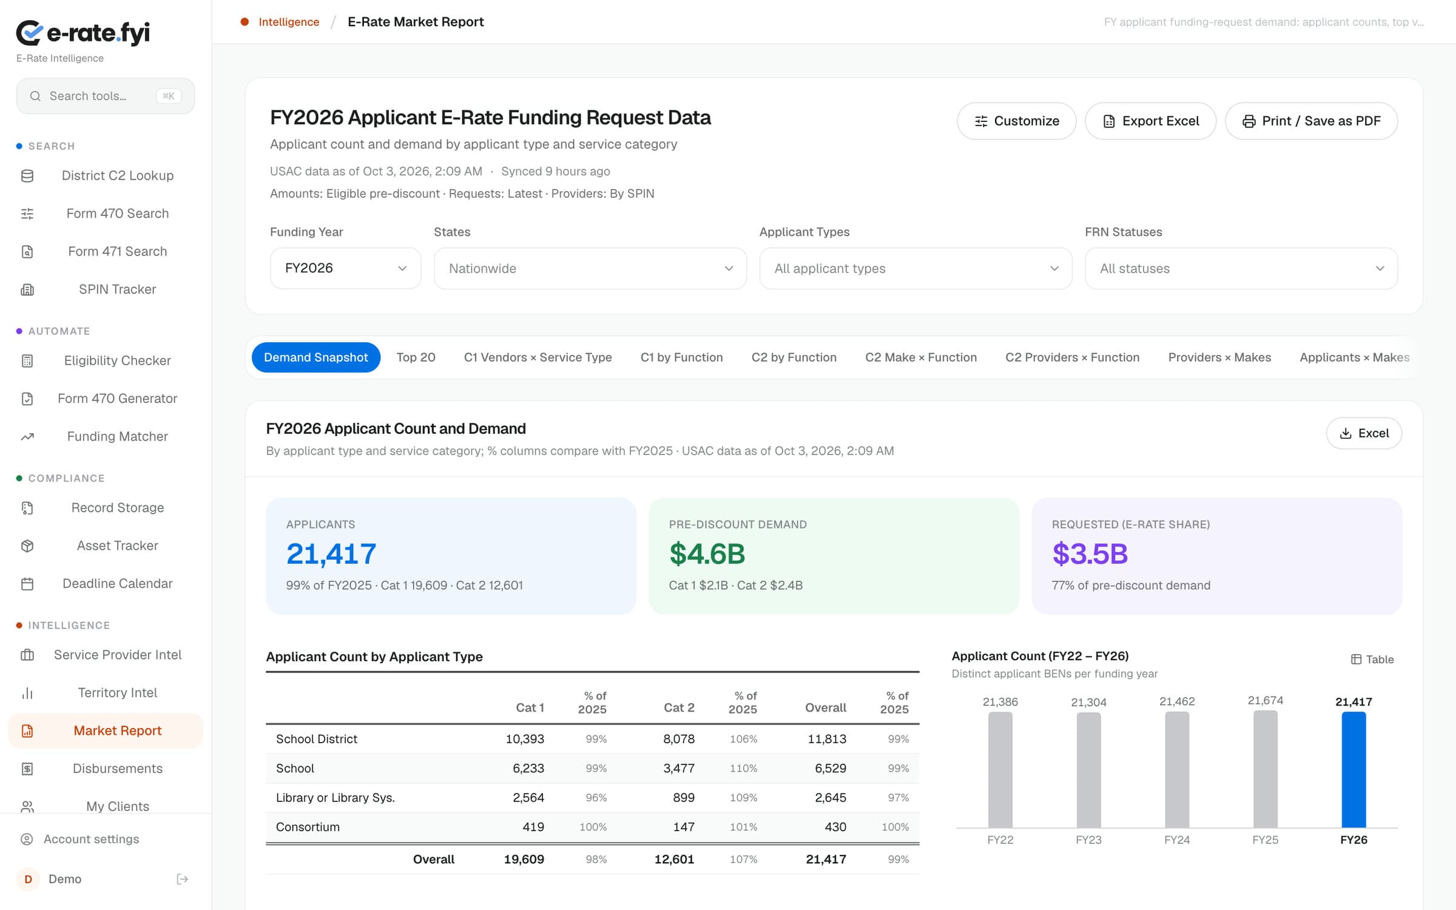Click the SPIN Tracker building icon

27,289
